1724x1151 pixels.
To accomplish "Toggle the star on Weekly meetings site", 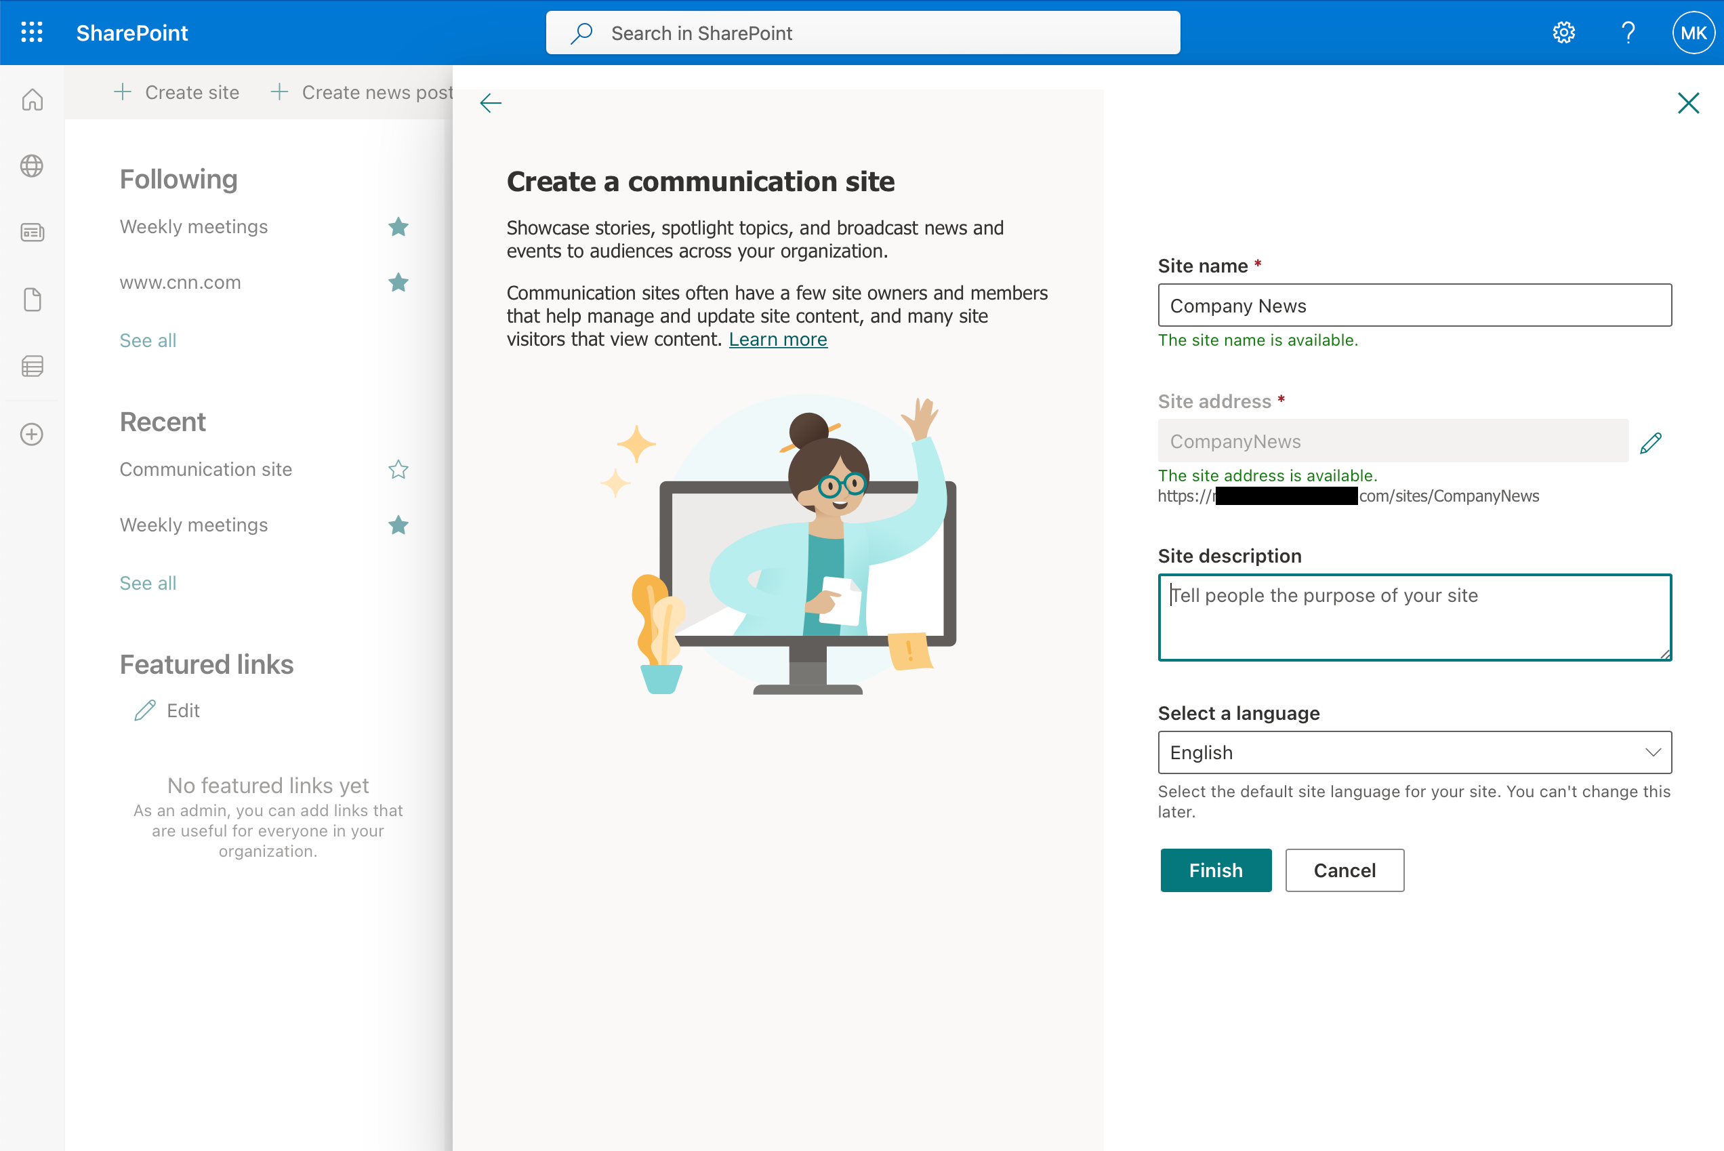I will click(398, 227).
